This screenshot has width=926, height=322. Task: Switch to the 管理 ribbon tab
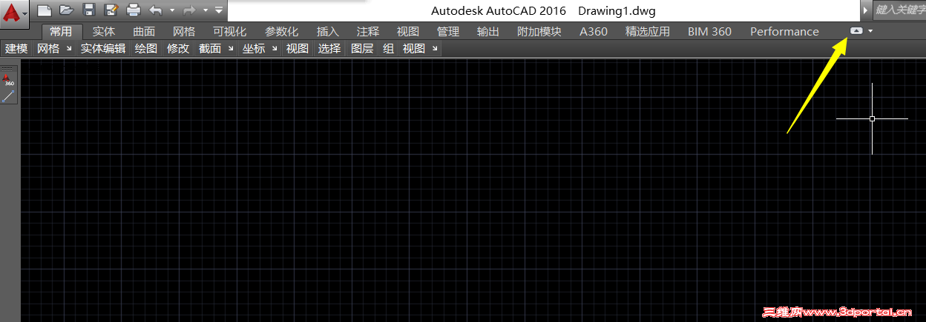pos(448,31)
